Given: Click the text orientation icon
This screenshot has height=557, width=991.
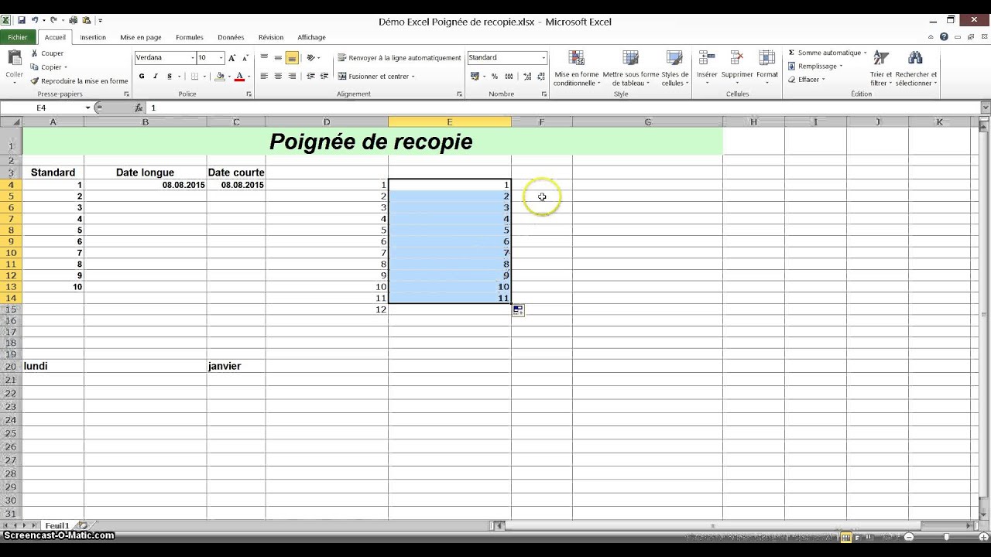Looking at the screenshot, I should pos(311,58).
